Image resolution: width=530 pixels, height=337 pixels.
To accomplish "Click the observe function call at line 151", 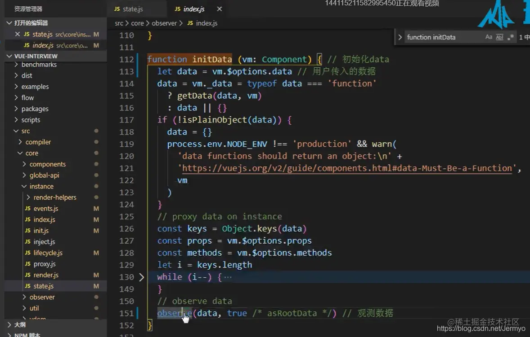I will click(175, 313).
